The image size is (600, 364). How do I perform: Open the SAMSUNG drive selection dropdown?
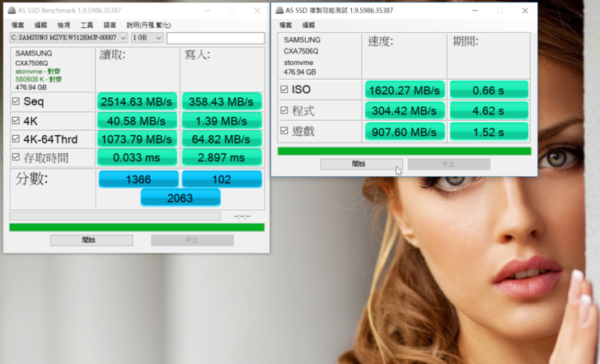[68, 38]
